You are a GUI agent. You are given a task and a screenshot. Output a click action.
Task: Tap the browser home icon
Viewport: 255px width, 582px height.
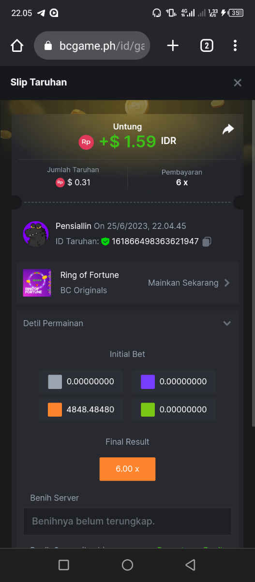coord(17,46)
